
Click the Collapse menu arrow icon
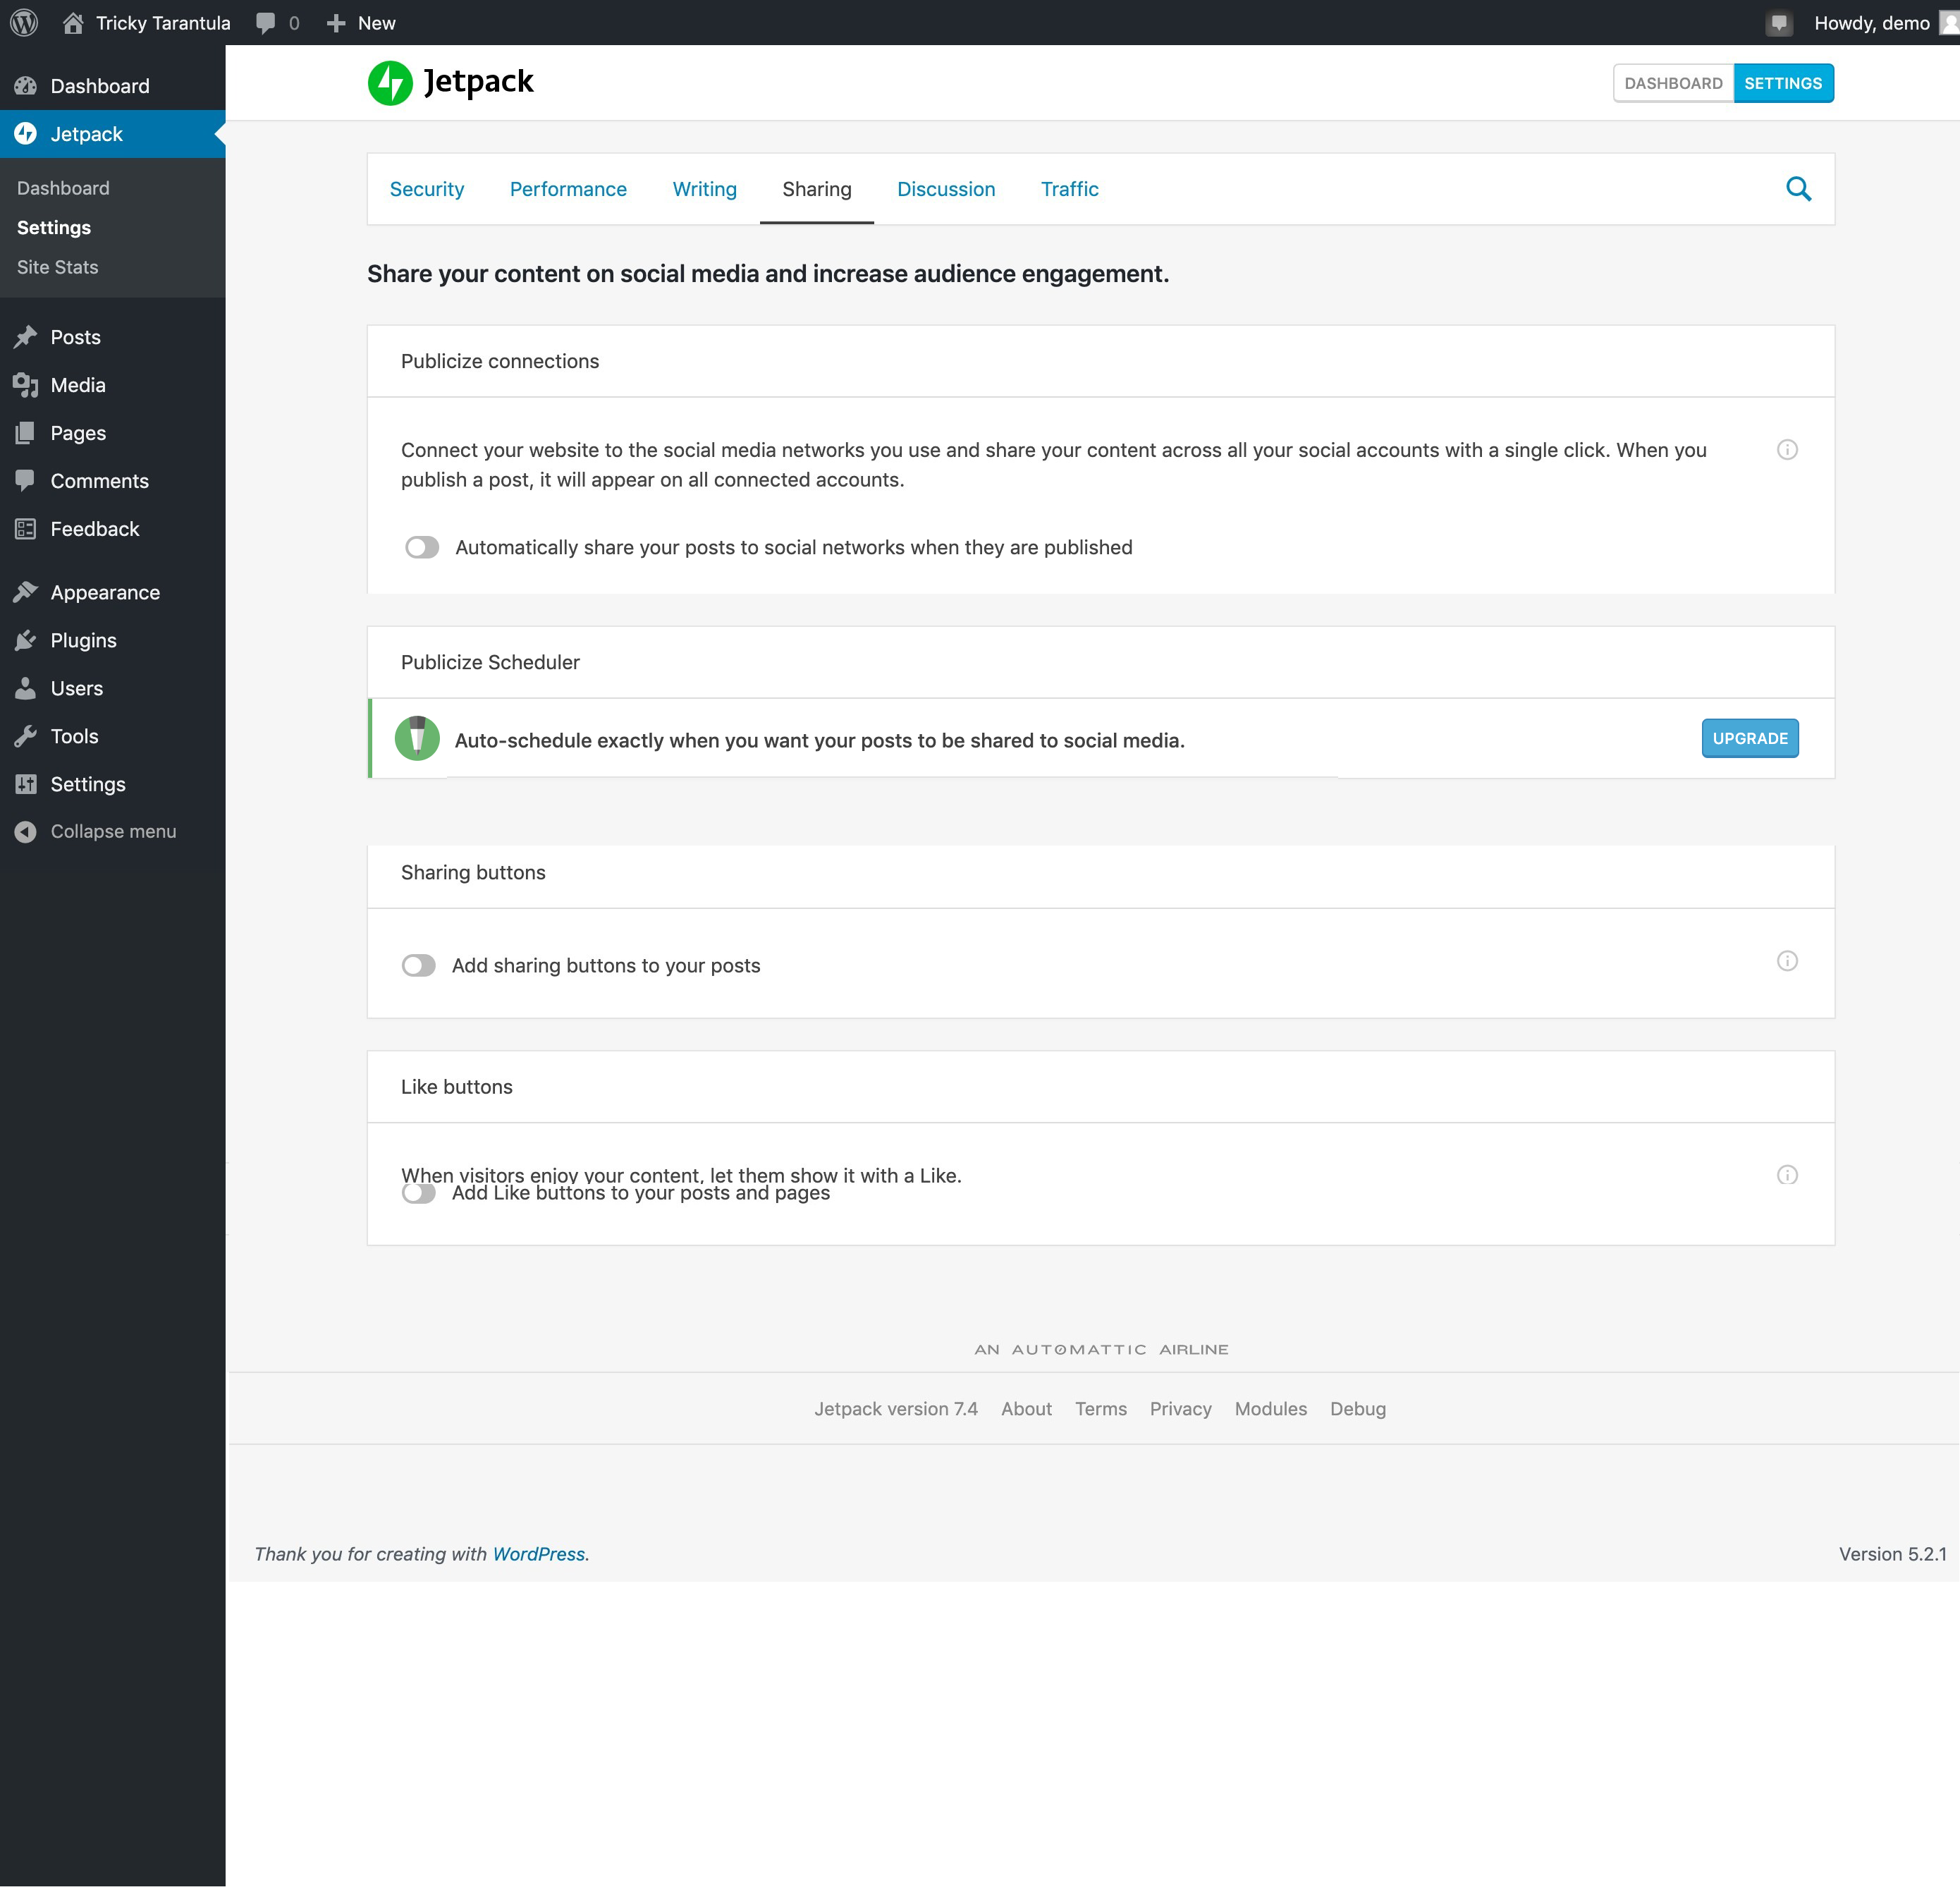coord(26,831)
